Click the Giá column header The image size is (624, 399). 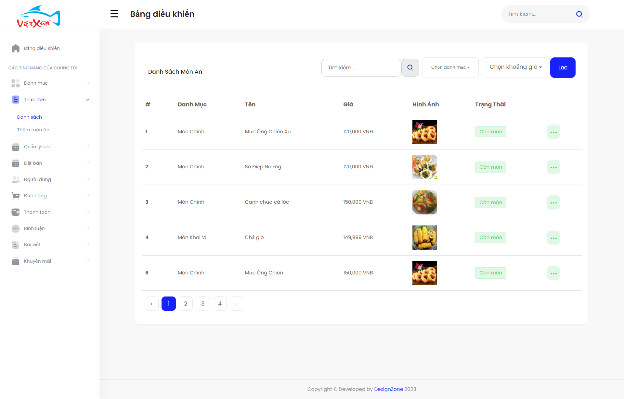[348, 104]
